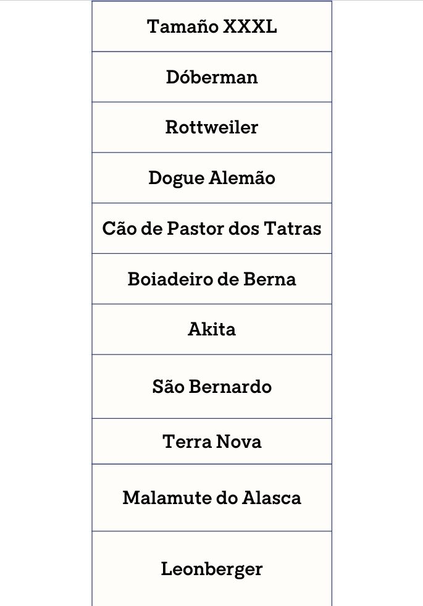
Task: Click the word Tatras in the table
Action: pyautogui.click(x=293, y=229)
